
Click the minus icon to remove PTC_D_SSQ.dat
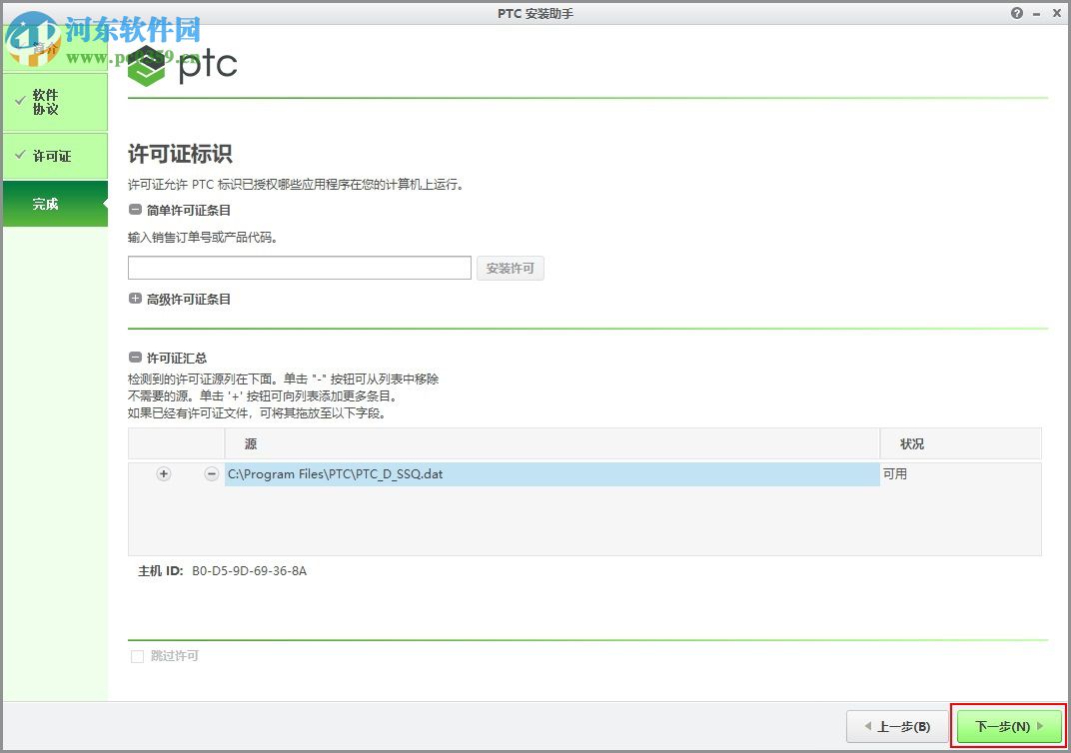(211, 474)
